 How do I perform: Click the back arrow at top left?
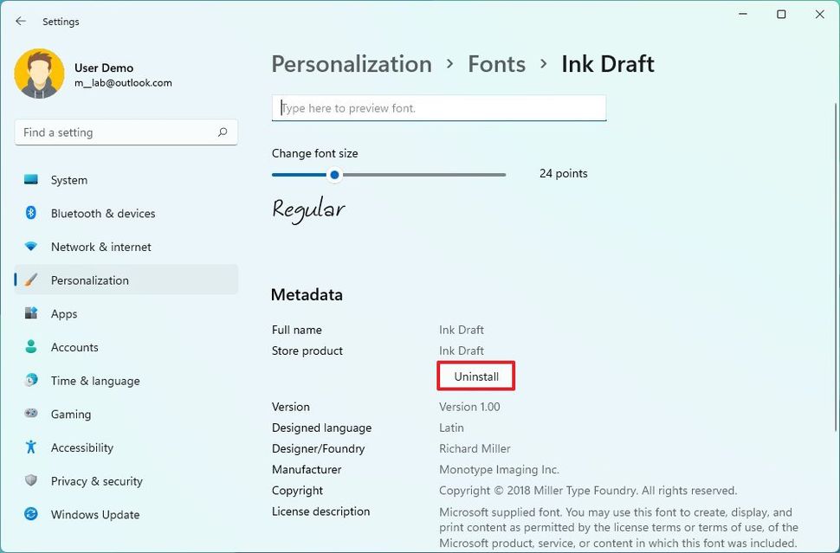click(x=20, y=21)
